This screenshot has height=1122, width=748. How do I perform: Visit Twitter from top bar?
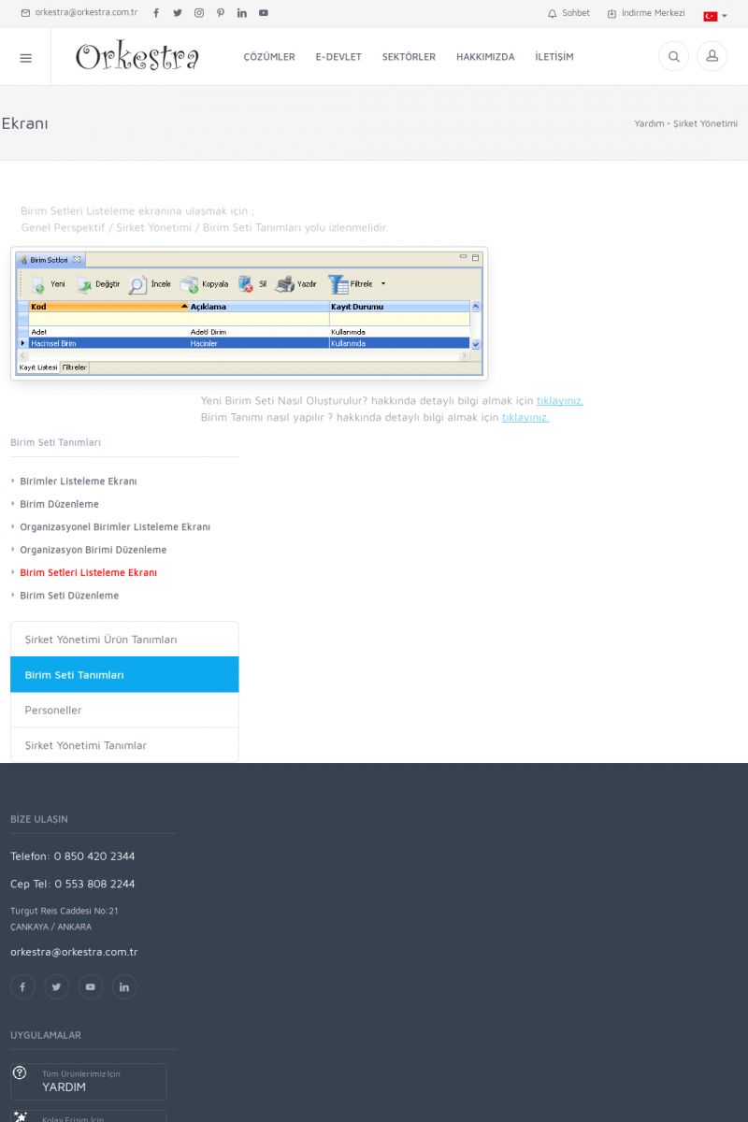pyautogui.click(x=178, y=13)
